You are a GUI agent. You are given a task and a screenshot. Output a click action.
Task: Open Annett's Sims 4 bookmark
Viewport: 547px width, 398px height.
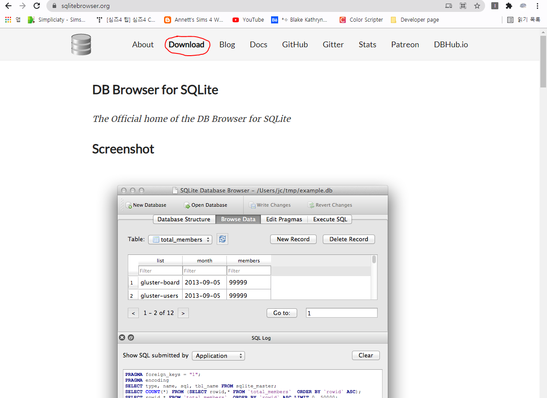(x=194, y=19)
